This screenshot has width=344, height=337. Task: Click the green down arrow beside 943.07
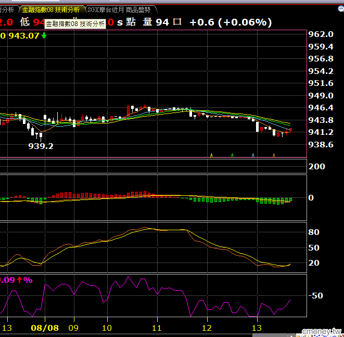(44, 35)
